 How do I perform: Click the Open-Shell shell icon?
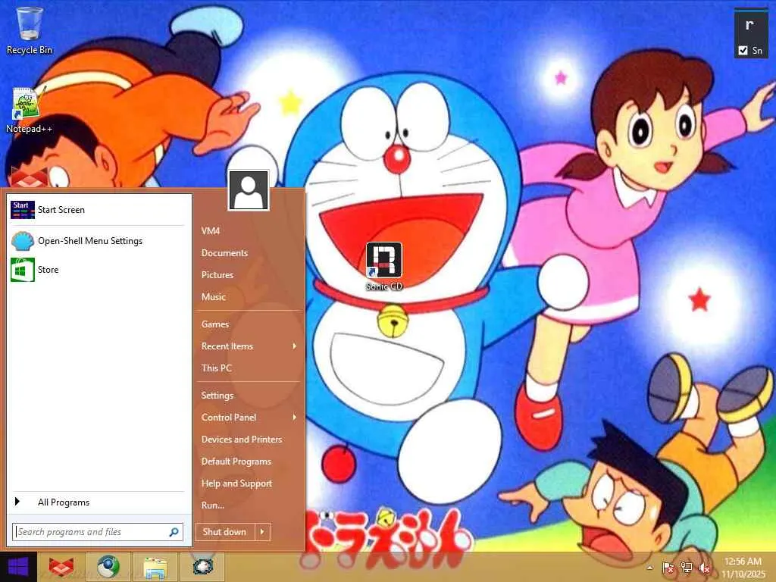(22, 241)
